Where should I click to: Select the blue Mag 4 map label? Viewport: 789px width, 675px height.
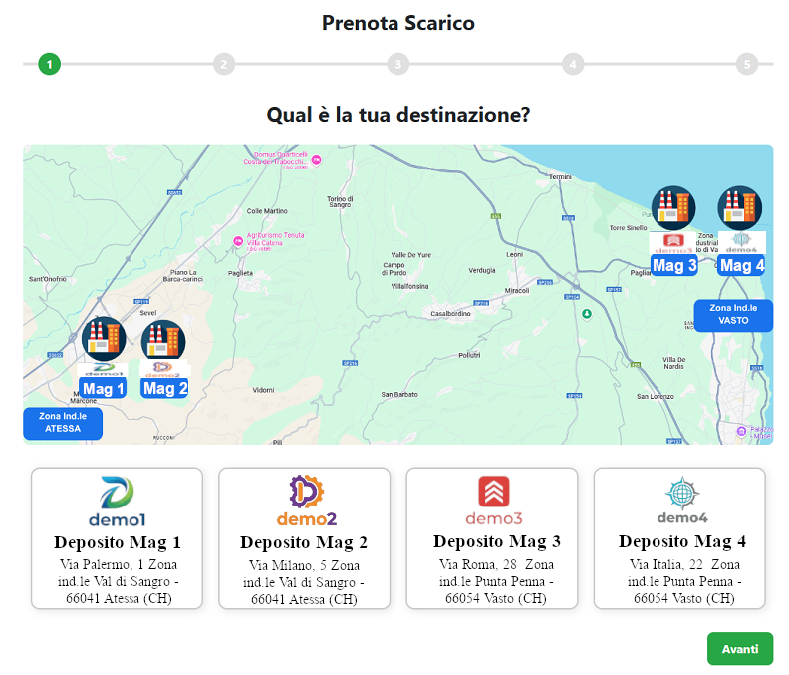[742, 265]
